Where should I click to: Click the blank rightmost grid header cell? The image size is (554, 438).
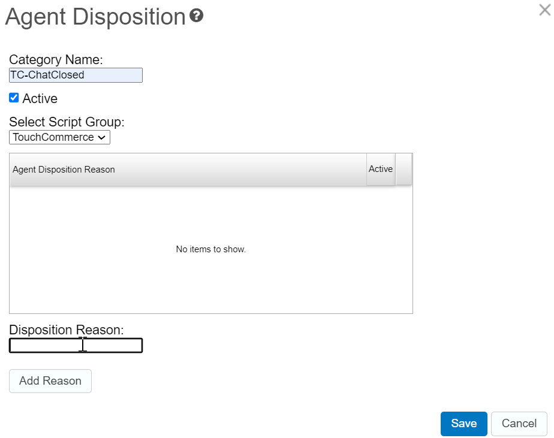click(404, 169)
